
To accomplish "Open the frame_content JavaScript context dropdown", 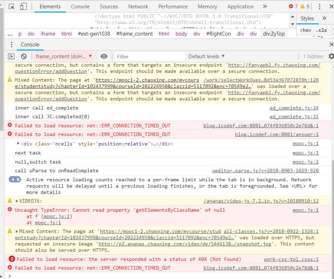I will click(64, 56).
